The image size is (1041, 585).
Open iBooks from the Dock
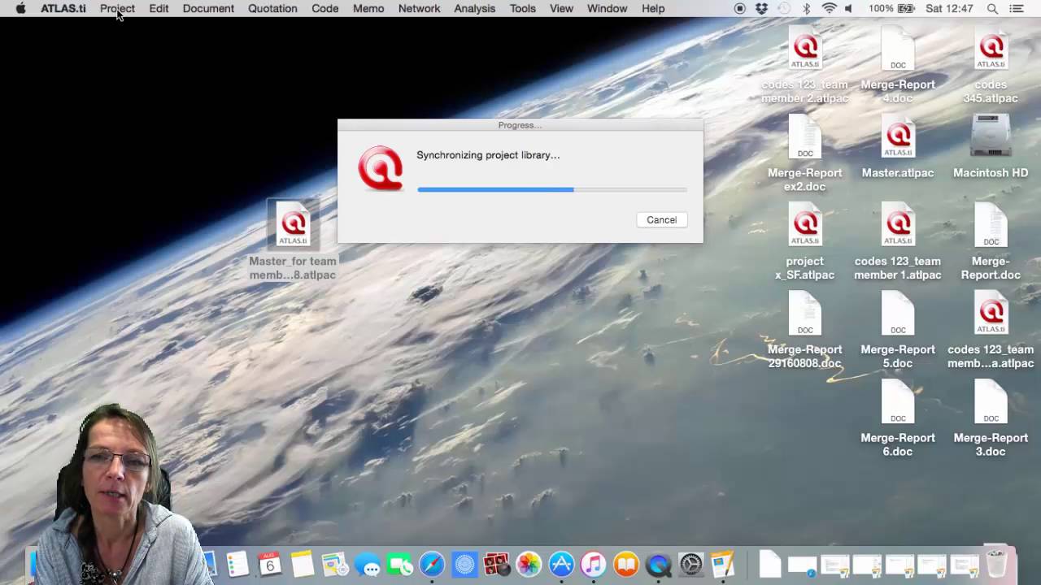pos(626,564)
